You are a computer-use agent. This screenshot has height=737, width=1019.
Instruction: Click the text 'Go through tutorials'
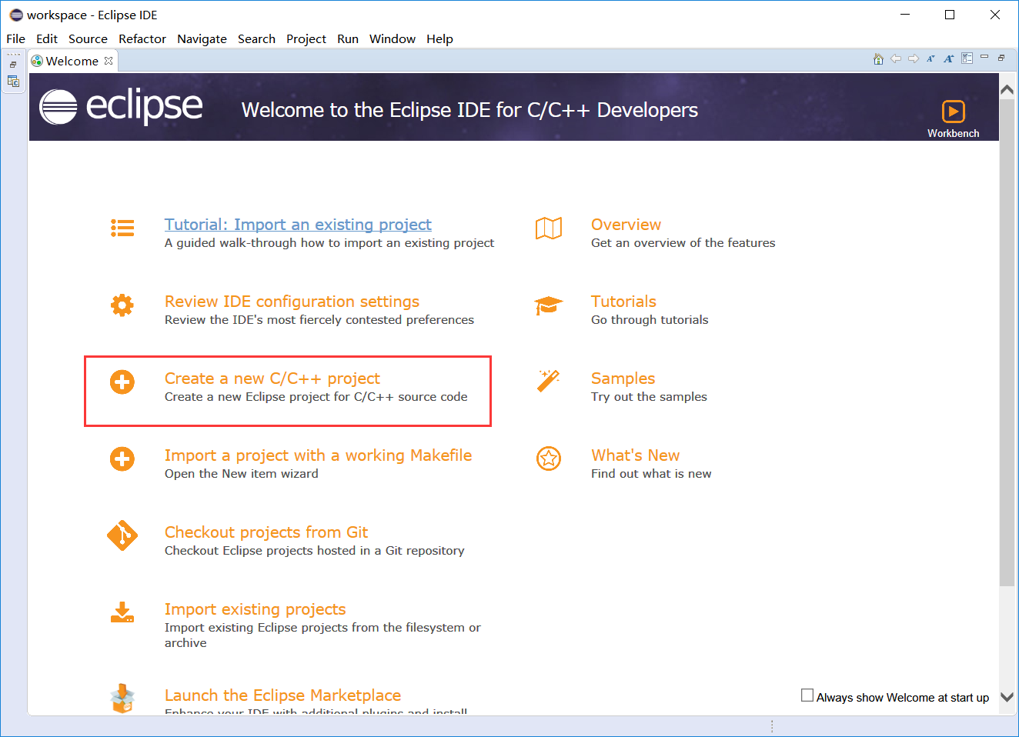point(650,320)
